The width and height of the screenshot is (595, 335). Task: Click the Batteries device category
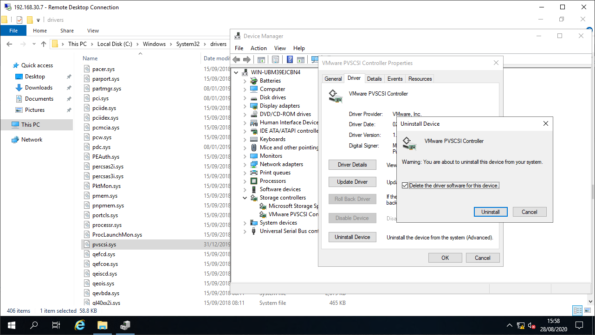click(x=270, y=81)
